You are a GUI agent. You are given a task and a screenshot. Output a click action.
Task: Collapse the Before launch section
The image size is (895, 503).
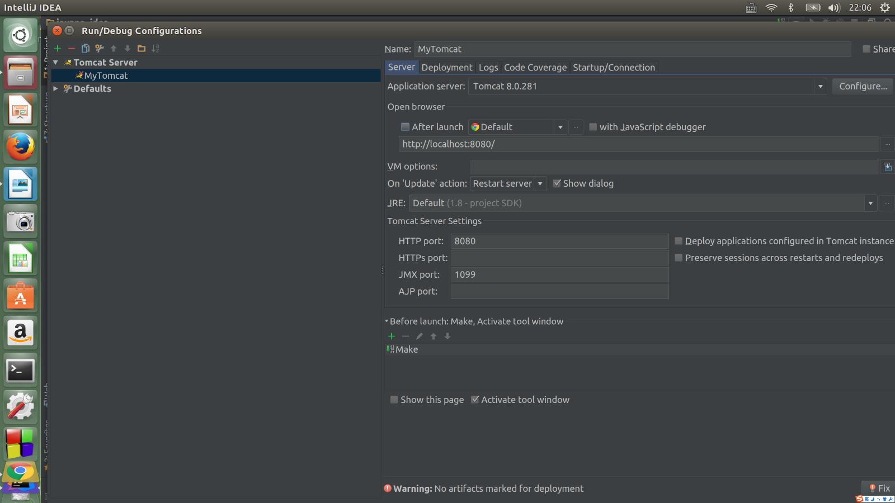click(387, 321)
